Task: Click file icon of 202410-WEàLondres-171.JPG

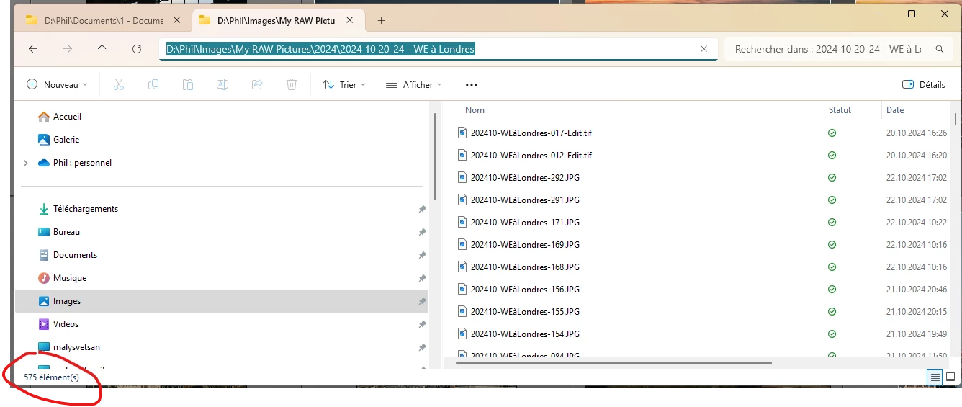Action: (463, 222)
